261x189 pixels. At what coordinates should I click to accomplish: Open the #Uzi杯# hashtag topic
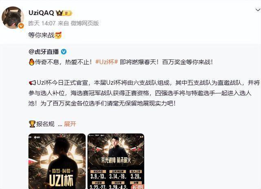tap(107, 62)
